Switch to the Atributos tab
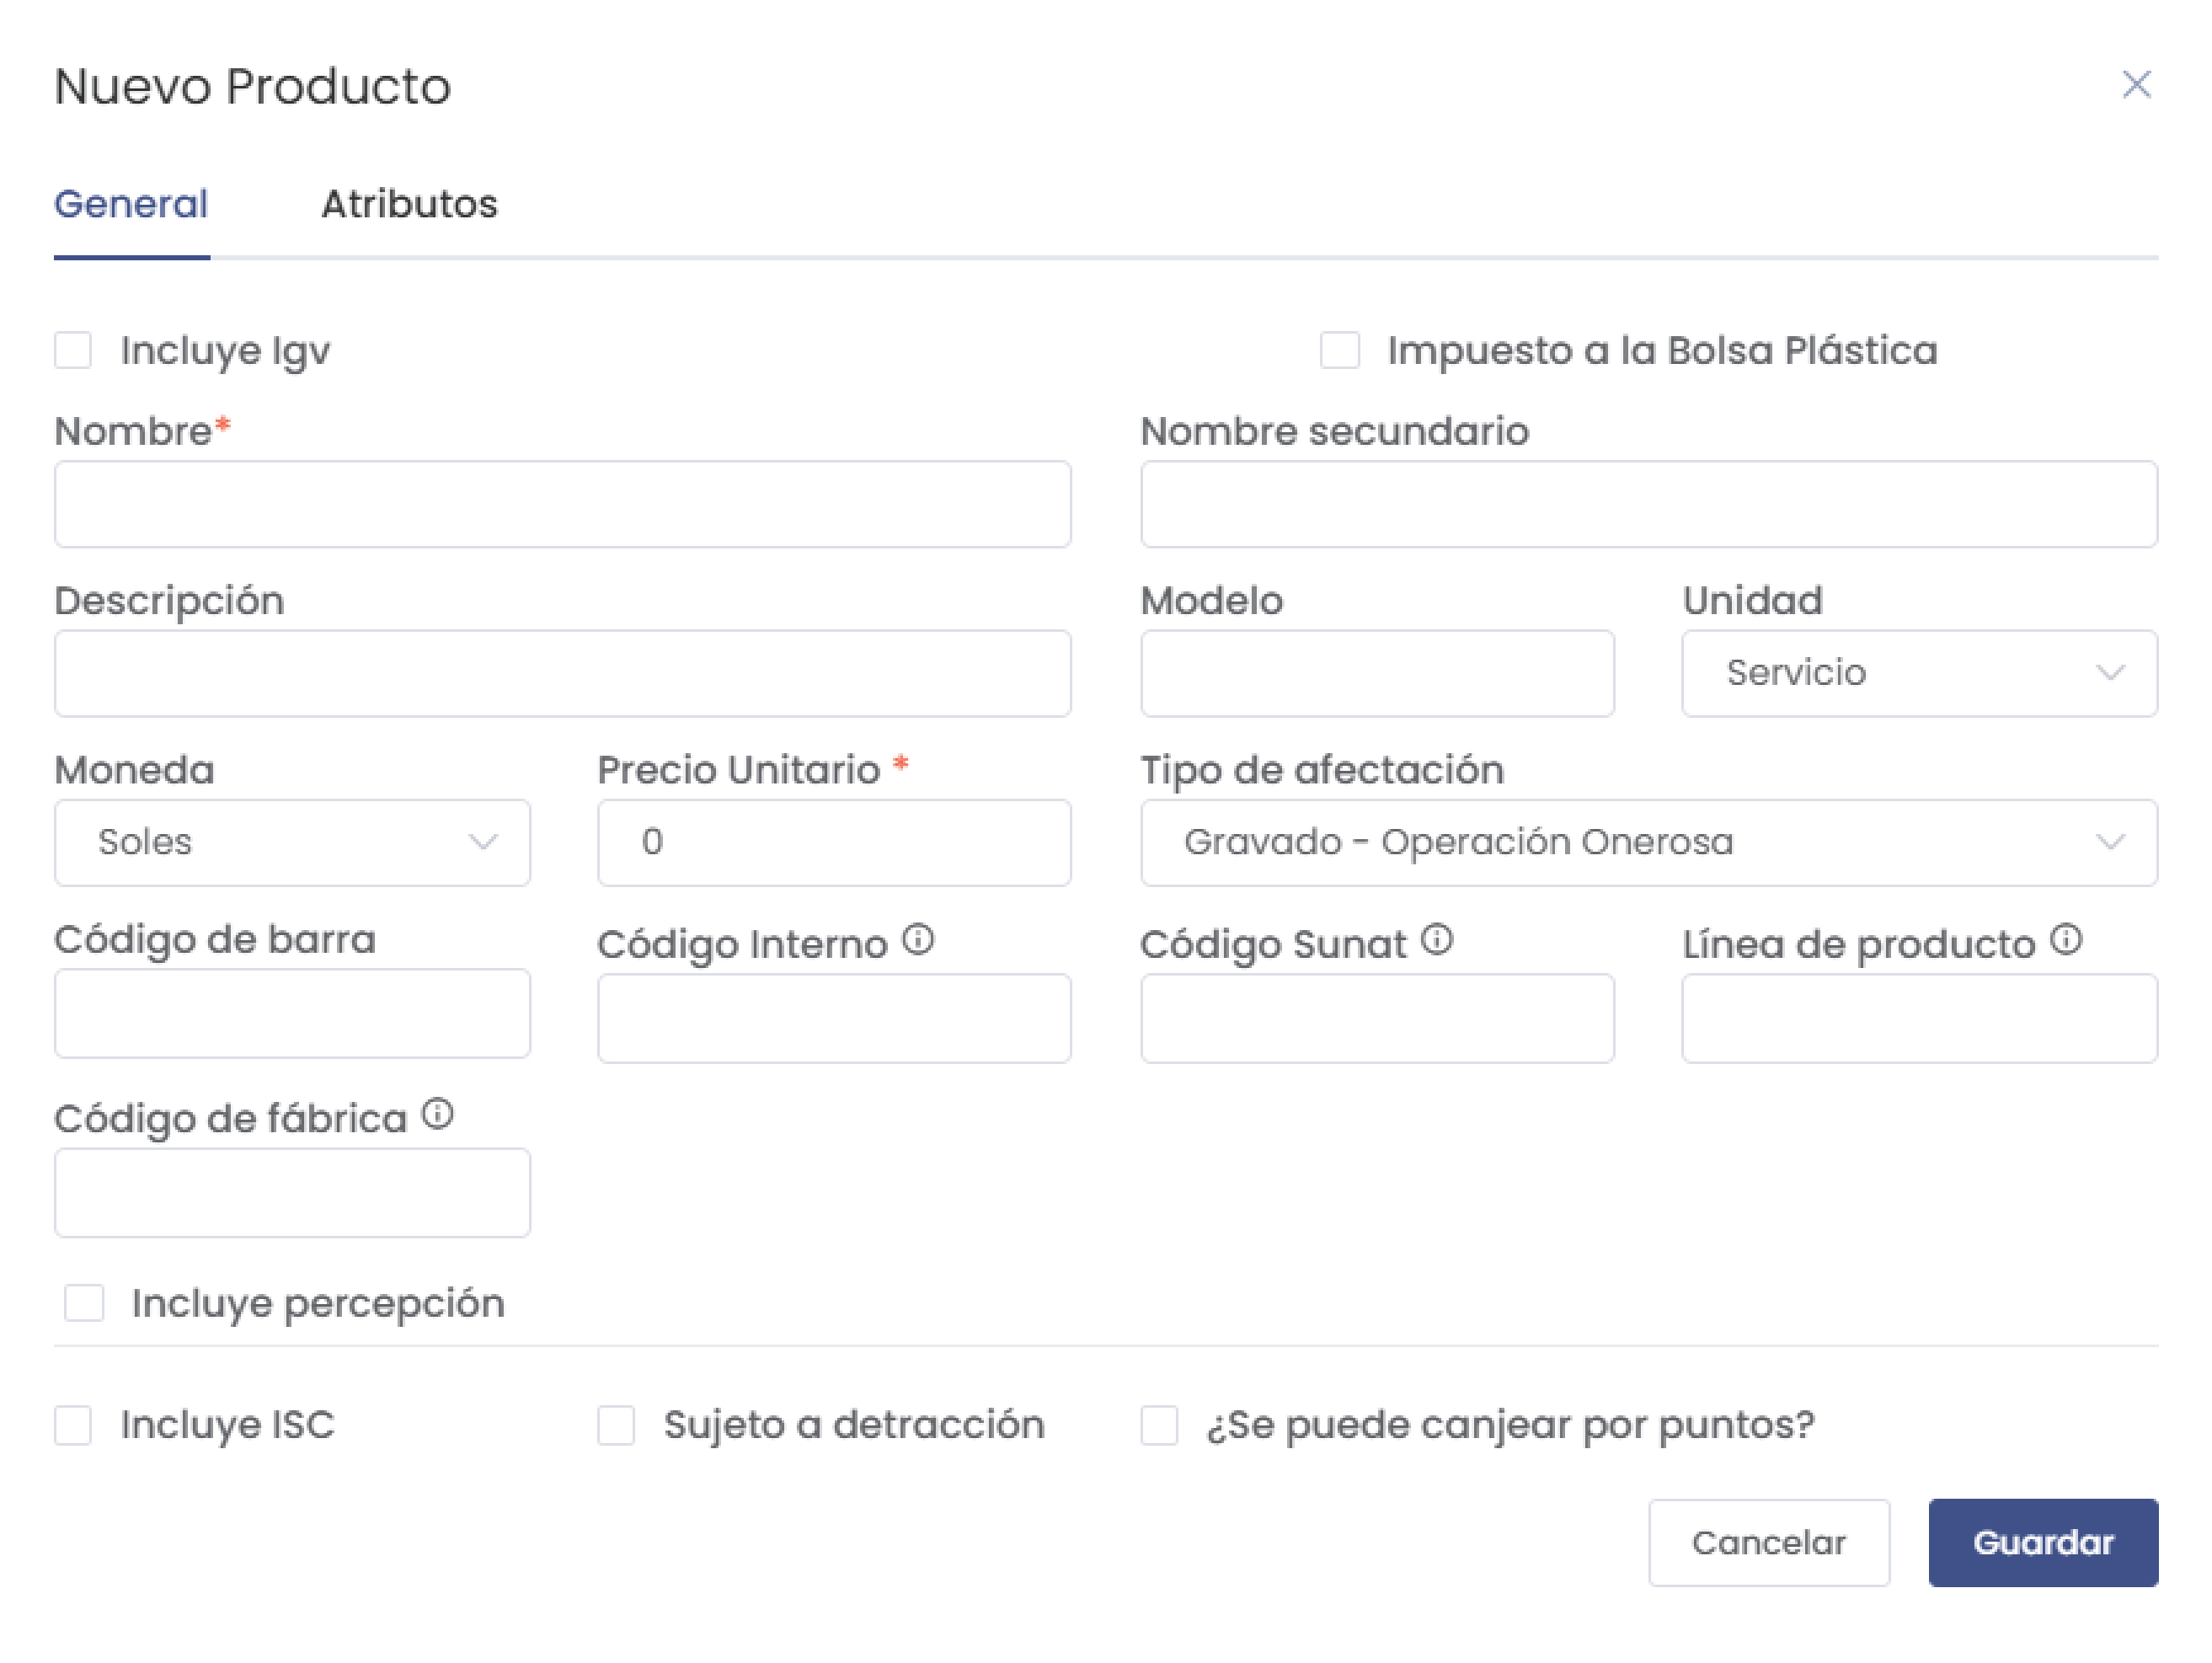The height and width of the screenshot is (1663, 2212). (x=409, y=204)
